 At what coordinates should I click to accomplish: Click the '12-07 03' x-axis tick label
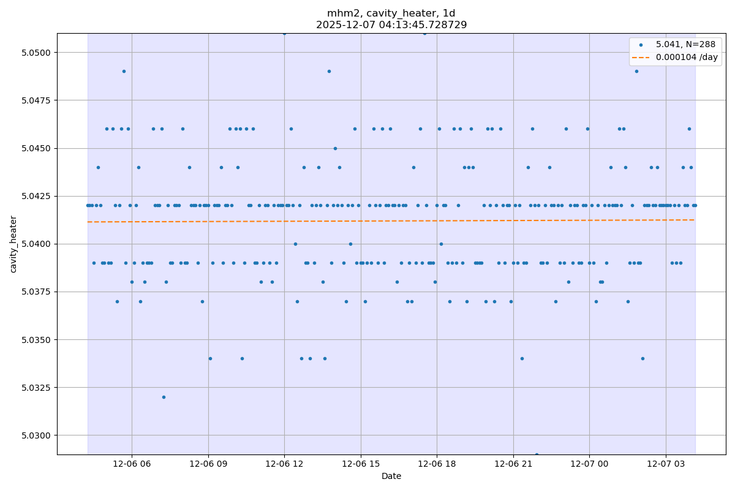(x=666, y=464)
